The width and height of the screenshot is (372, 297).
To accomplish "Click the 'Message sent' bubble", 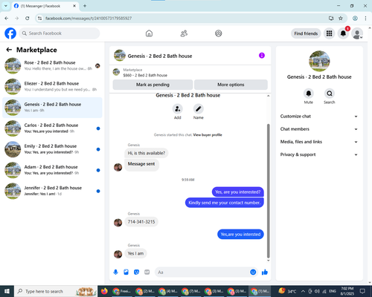I will (141, 164).
